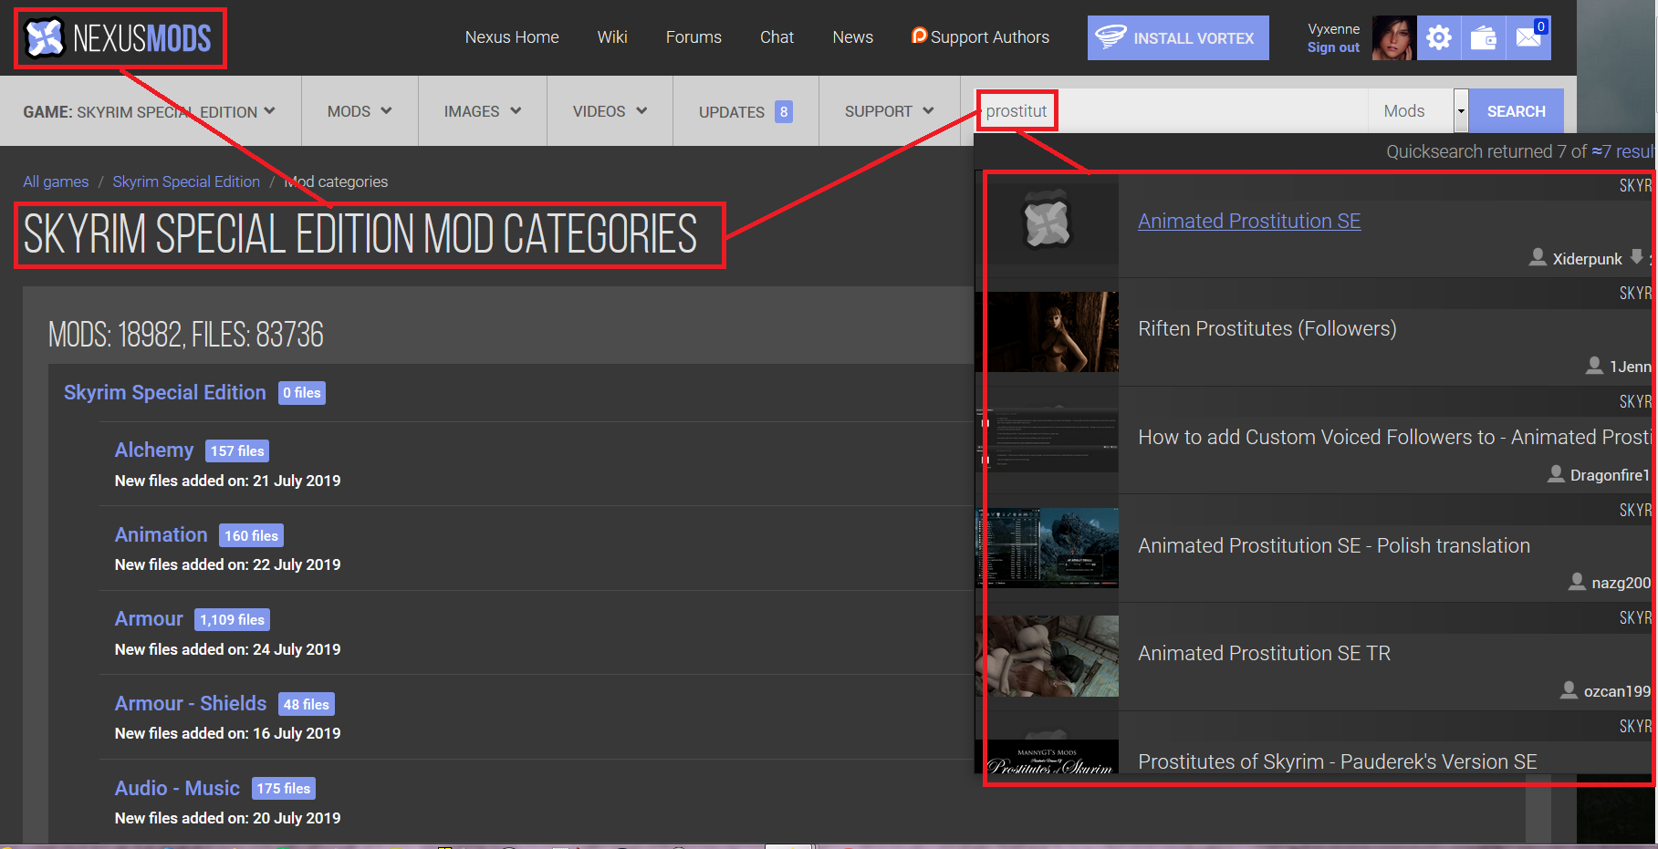This screenshot has width=1658, height=849.
Task: Open Animated Prostitution SE TR result
Action: click(1264, 653)
